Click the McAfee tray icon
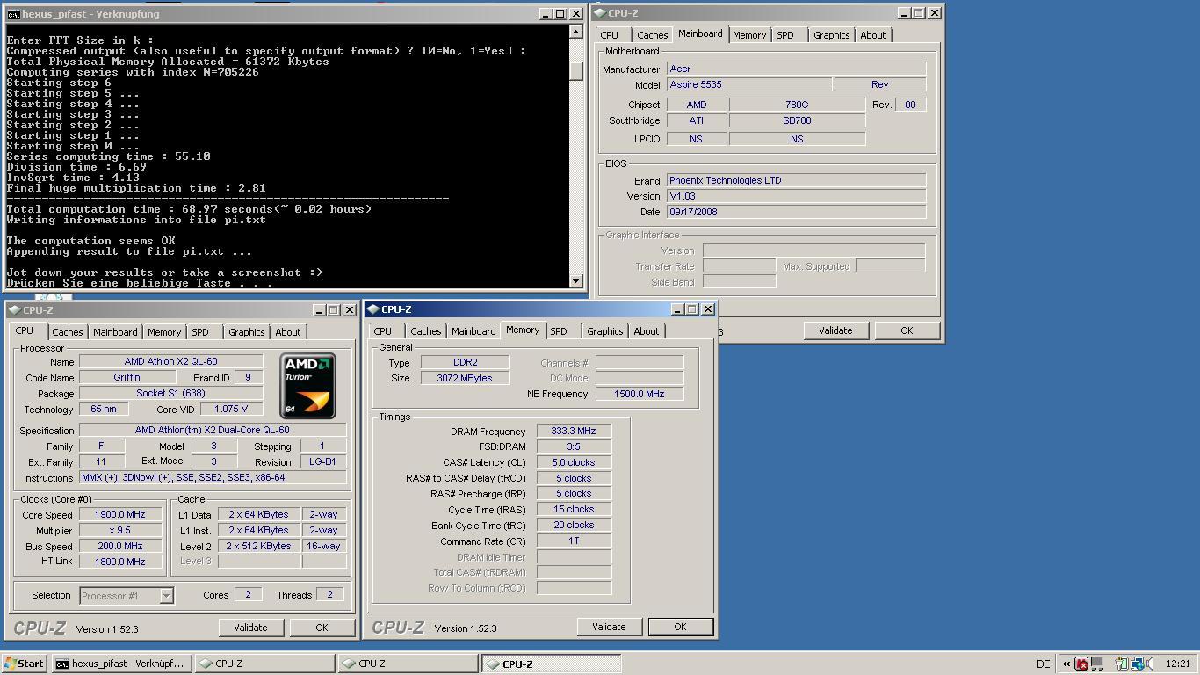 pos(1081,664)
